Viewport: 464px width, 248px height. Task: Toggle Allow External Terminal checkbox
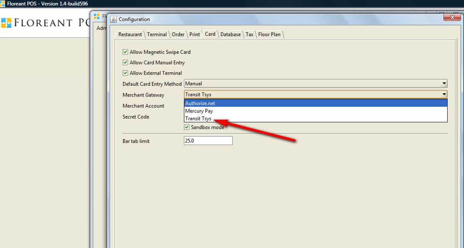pyautogui.click(x=125, y=73)
